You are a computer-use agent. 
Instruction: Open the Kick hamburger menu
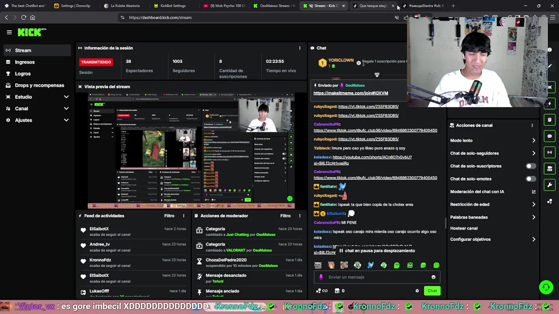point(9,32)
